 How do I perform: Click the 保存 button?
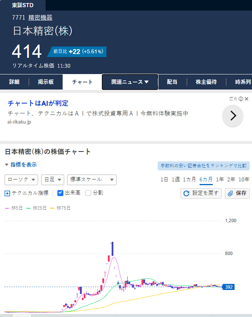(x=237, y=193)
